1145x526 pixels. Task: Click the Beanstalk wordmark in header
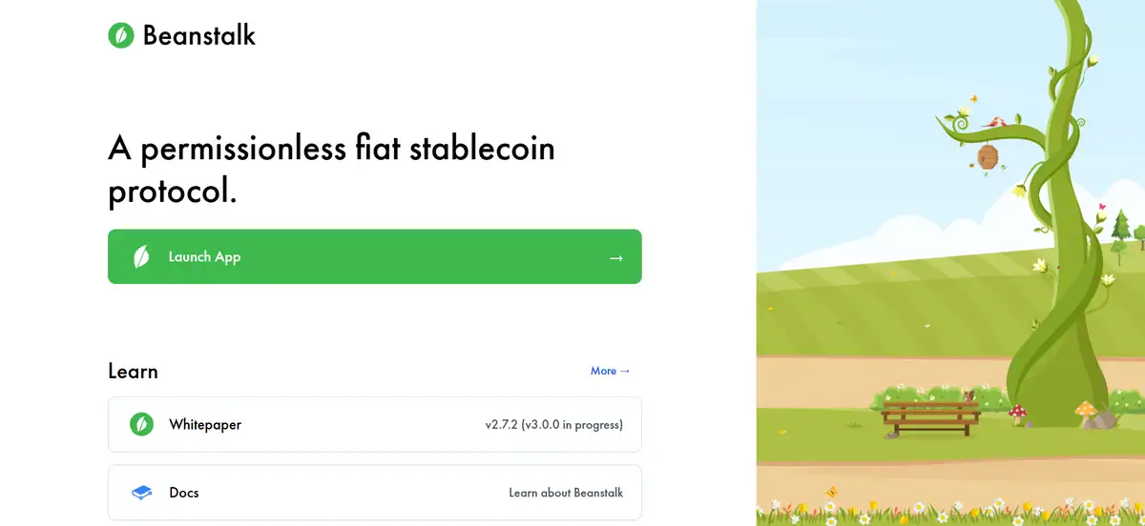(x=199, y=35)
